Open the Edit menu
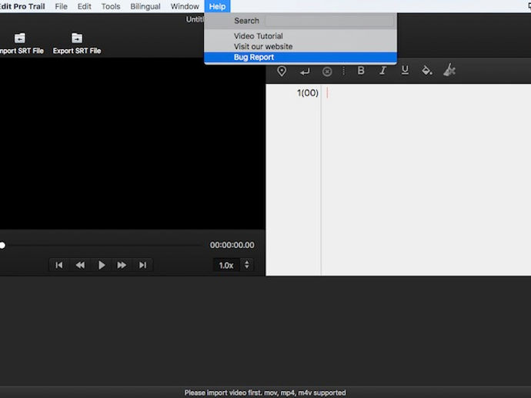This screenshot has height=398, width=531. (x=85, y=6)
